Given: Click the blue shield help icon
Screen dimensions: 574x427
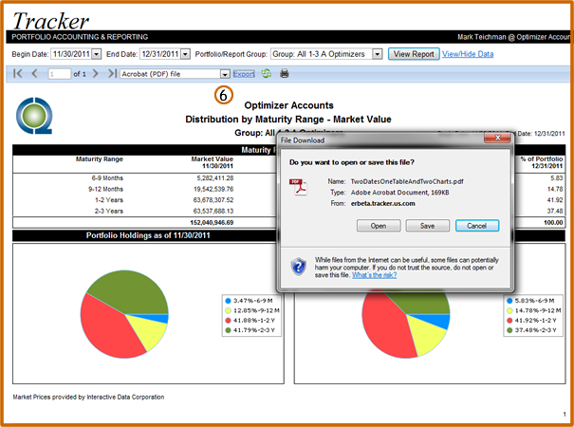Looking at the screenshot, I should tap(298, 267).
